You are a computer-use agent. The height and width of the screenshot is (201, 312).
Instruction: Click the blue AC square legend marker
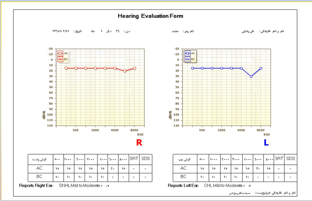(187, 53)
